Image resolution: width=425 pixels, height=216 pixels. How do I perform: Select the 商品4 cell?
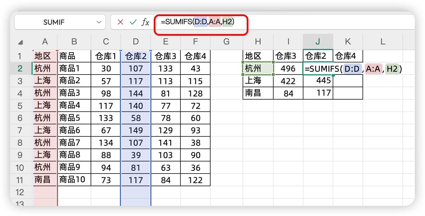point(74,106)
